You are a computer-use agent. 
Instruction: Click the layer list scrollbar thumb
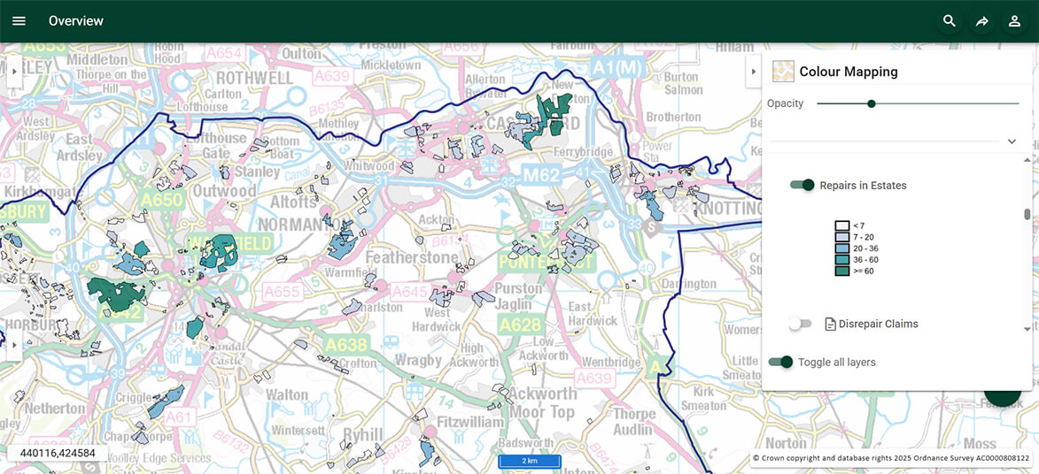coord(1027,214)
